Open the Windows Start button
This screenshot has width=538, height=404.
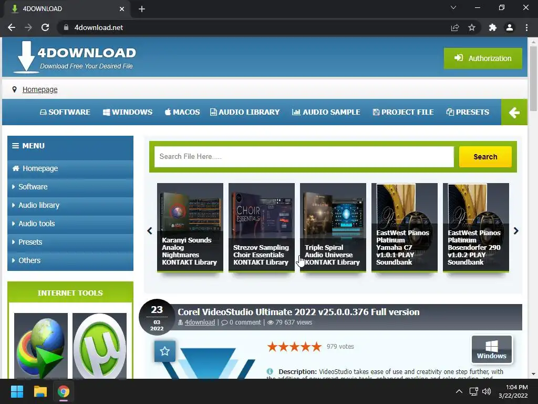(x=17, y=391)
